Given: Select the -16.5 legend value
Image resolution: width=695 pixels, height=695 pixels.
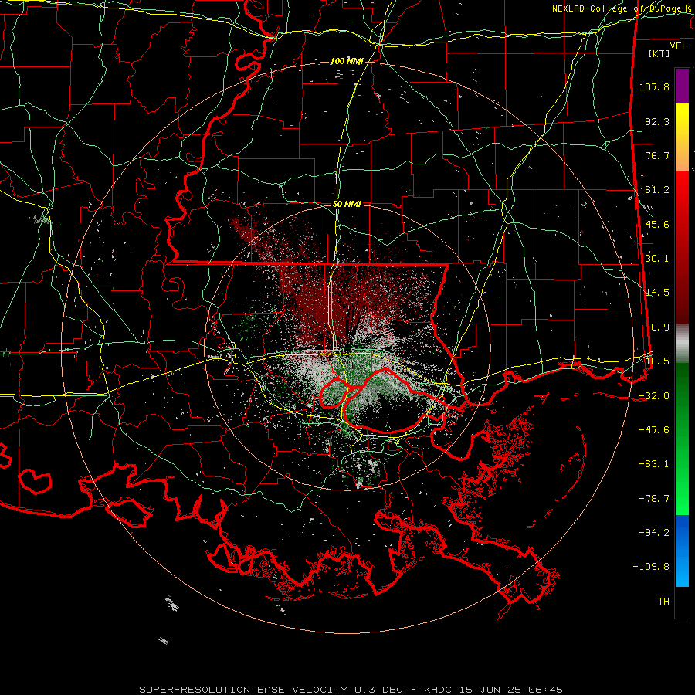Looking at the screenshot, I should [x=654, y=361].
